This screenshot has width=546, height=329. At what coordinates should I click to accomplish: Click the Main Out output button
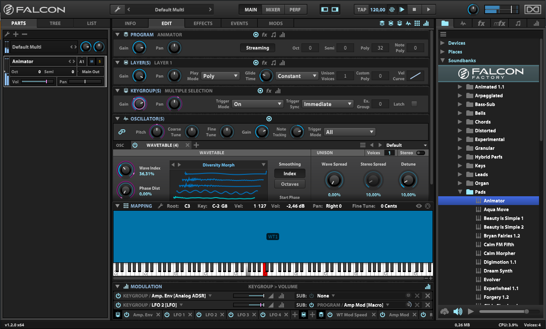(91, 71)
